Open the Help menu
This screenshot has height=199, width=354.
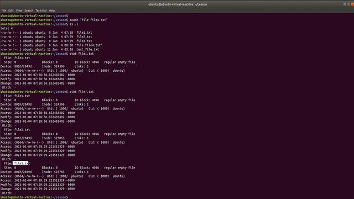coord(51,11)
